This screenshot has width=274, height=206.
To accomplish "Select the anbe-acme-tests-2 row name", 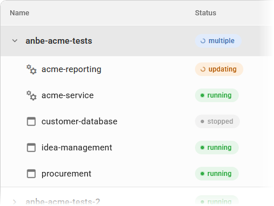I will 63,201.
